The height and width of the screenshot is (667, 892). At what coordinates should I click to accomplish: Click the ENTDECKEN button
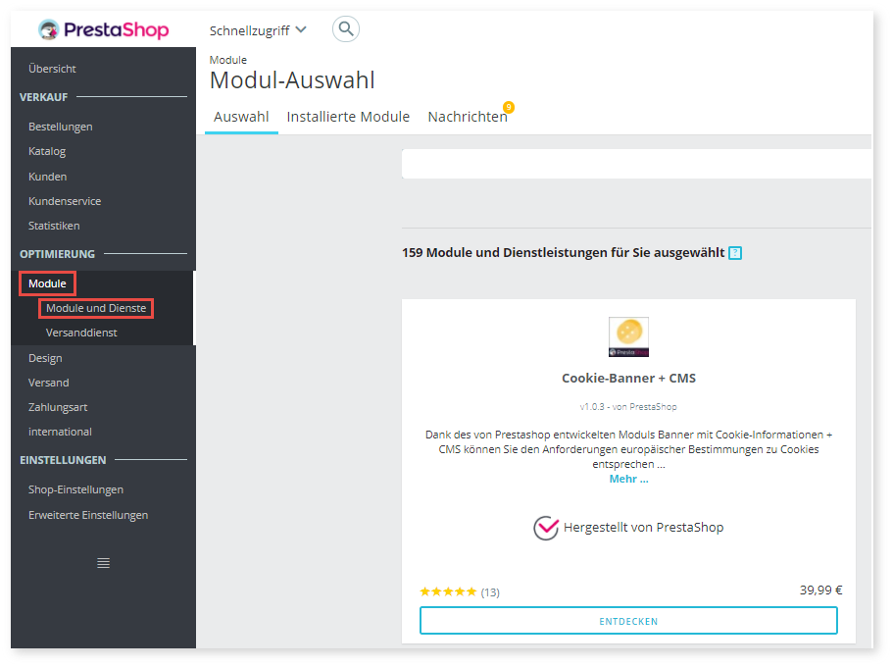click(628, 620)
